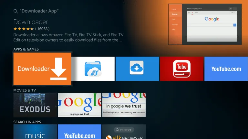248x139 pixels.
Task: Search in the Amazon Music app tile
Action: (x=35, y=132)
